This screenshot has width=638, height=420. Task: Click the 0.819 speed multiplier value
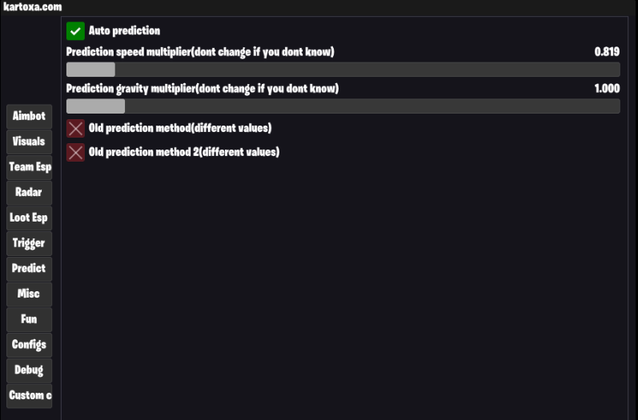[607, 52]
